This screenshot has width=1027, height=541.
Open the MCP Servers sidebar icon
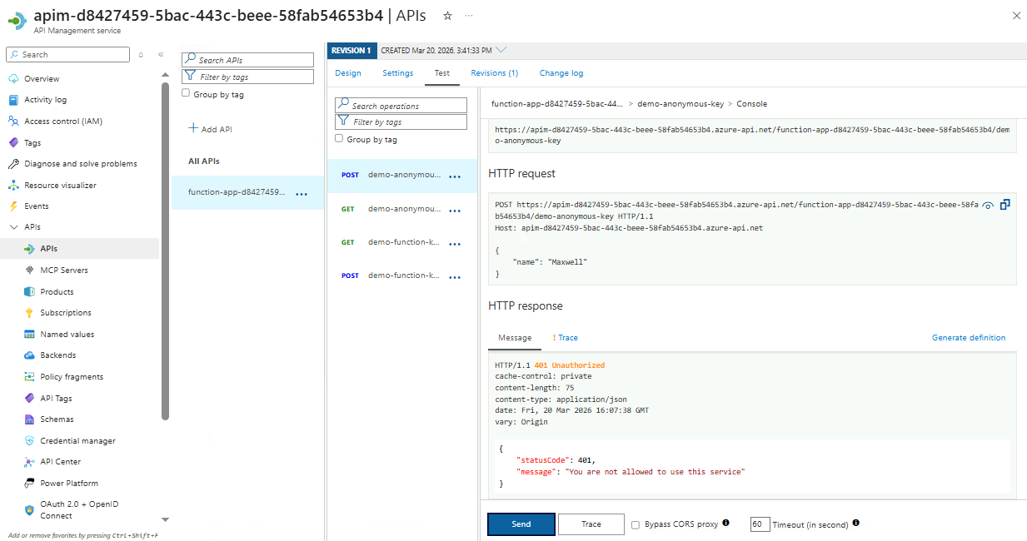(29, 270)
